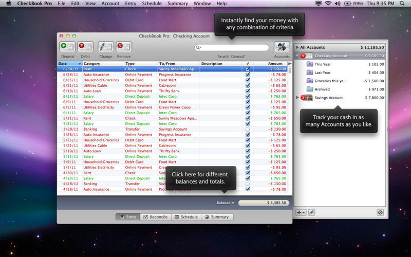Check cleared box for 5/28/11 Banking Transfer
Viewport: 411px width, 257px height.
click(248, 130)
